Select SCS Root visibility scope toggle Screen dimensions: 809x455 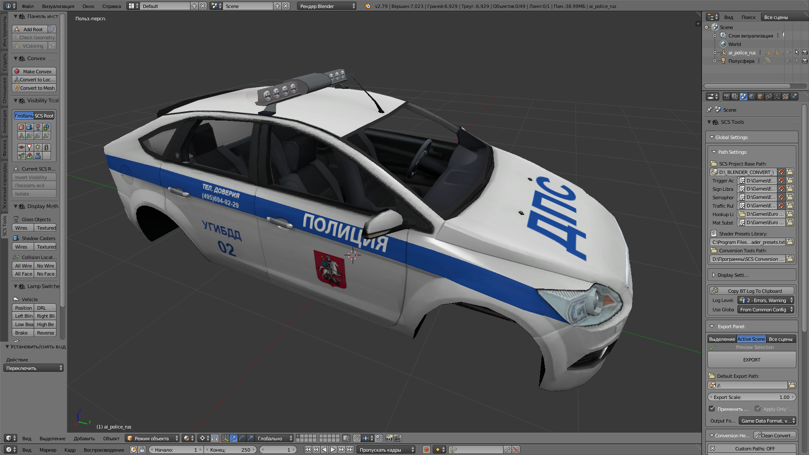pos(44,116)
